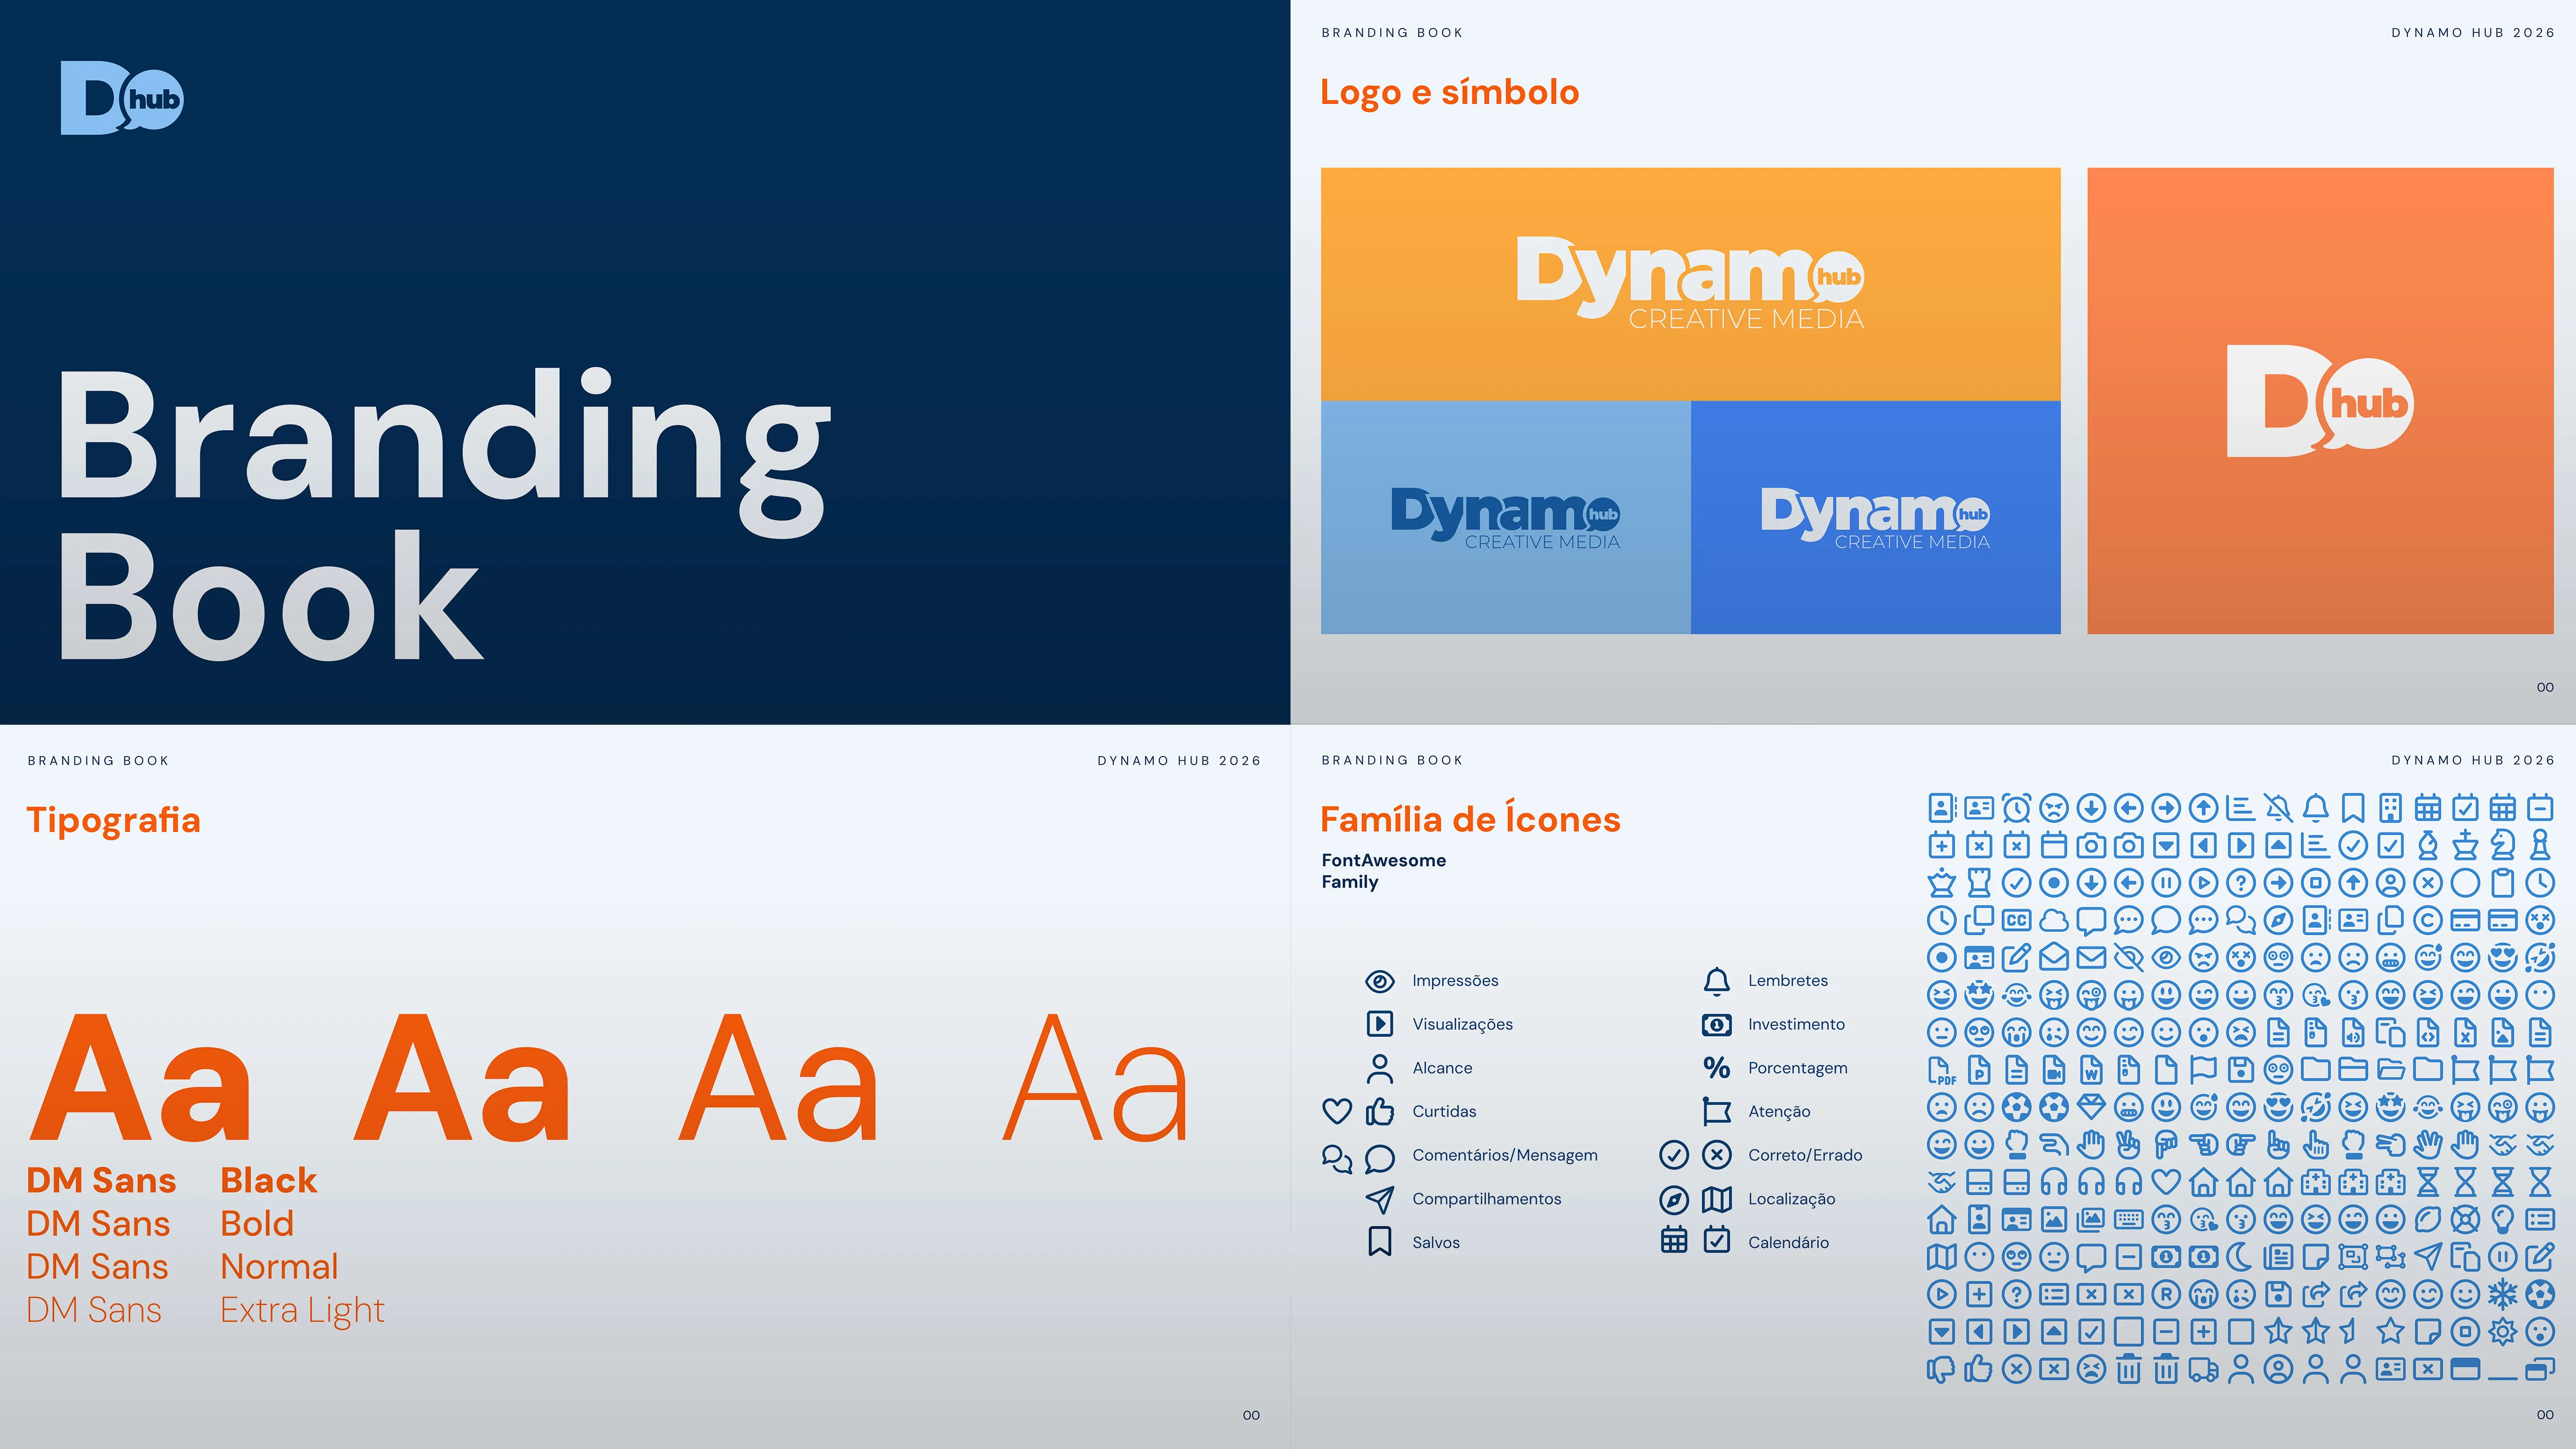2576x1449 pixels.
Task: Click the thumbs-up icon next to Curtidas
Action: (x=1379, y=1111)
